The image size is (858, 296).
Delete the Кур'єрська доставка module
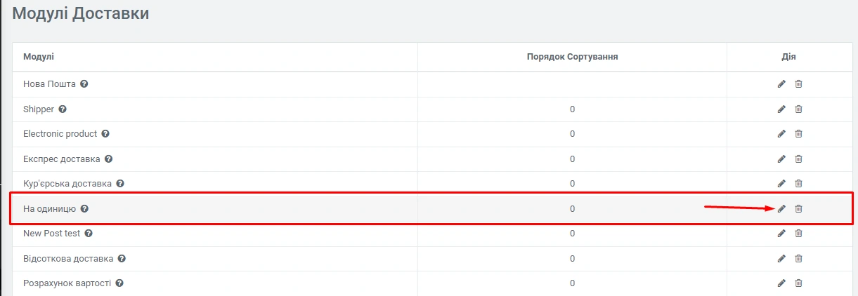(x=798, y=184)
